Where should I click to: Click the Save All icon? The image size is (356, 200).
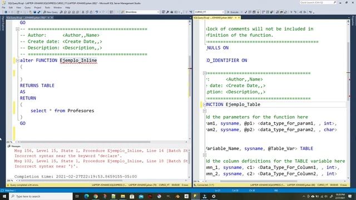pos(39,12)
